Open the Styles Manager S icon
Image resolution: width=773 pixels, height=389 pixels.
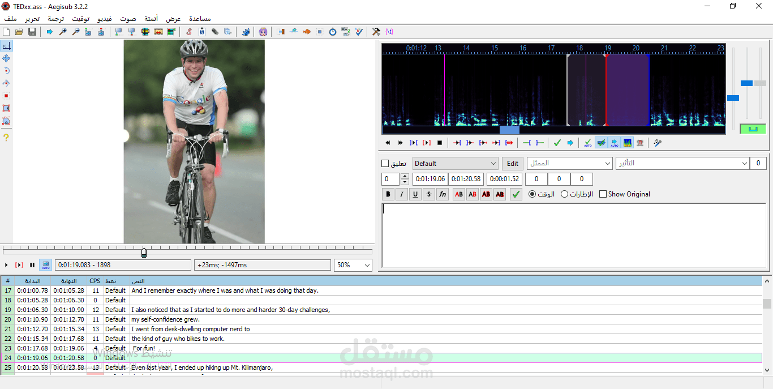click(x=189, y=32)
